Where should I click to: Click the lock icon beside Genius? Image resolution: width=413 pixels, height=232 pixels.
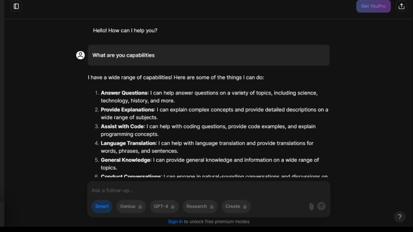pos(140,207)
